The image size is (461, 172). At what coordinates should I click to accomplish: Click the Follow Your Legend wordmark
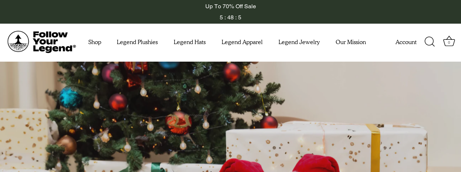(x=54, y=42)
